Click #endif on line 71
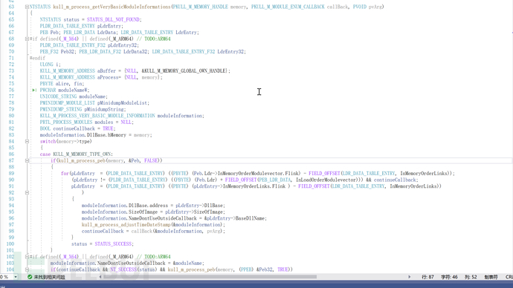The image size is (513, 288). pyautogui.click(x=37, y=58)
